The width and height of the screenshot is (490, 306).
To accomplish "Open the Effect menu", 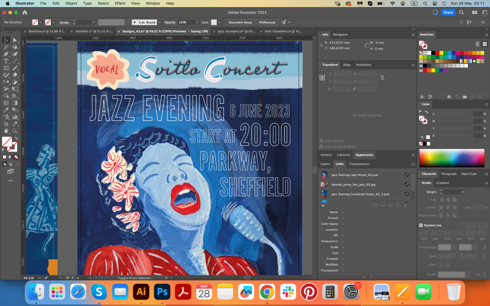I will pos(120,3).
